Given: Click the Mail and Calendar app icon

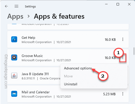Looking at the screenshot, I should 14,94.
